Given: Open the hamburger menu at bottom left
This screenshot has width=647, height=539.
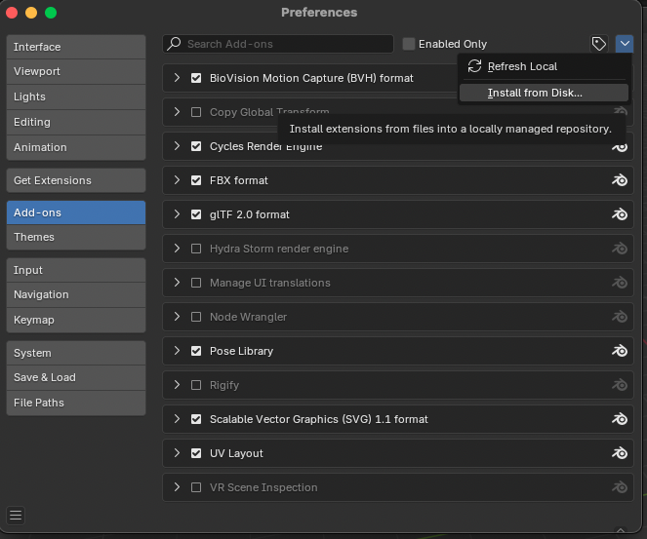Looking at the screenshot, I should 16,516.
